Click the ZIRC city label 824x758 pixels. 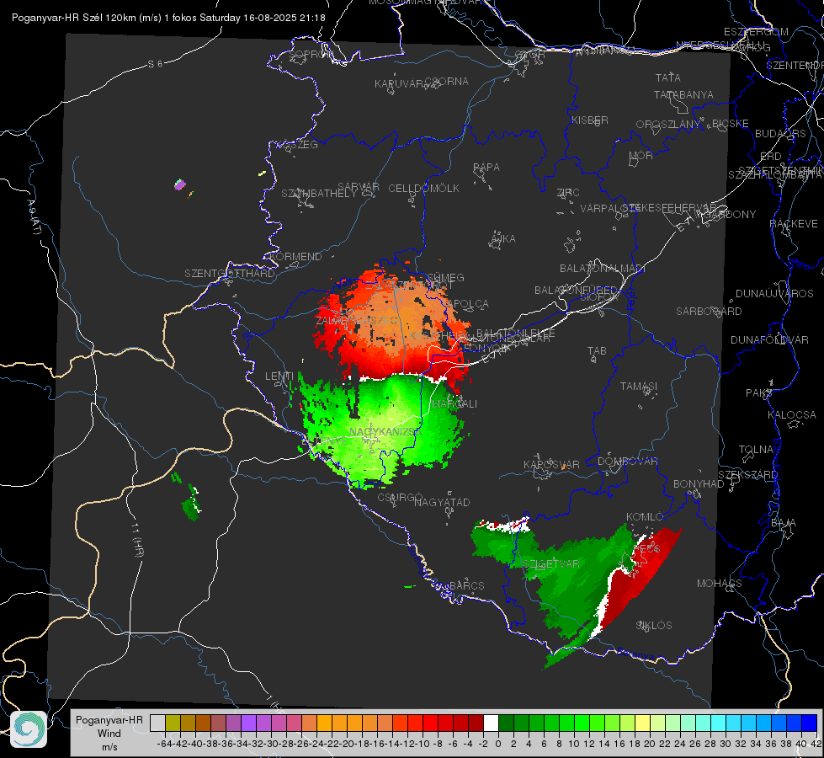(568, 193)
